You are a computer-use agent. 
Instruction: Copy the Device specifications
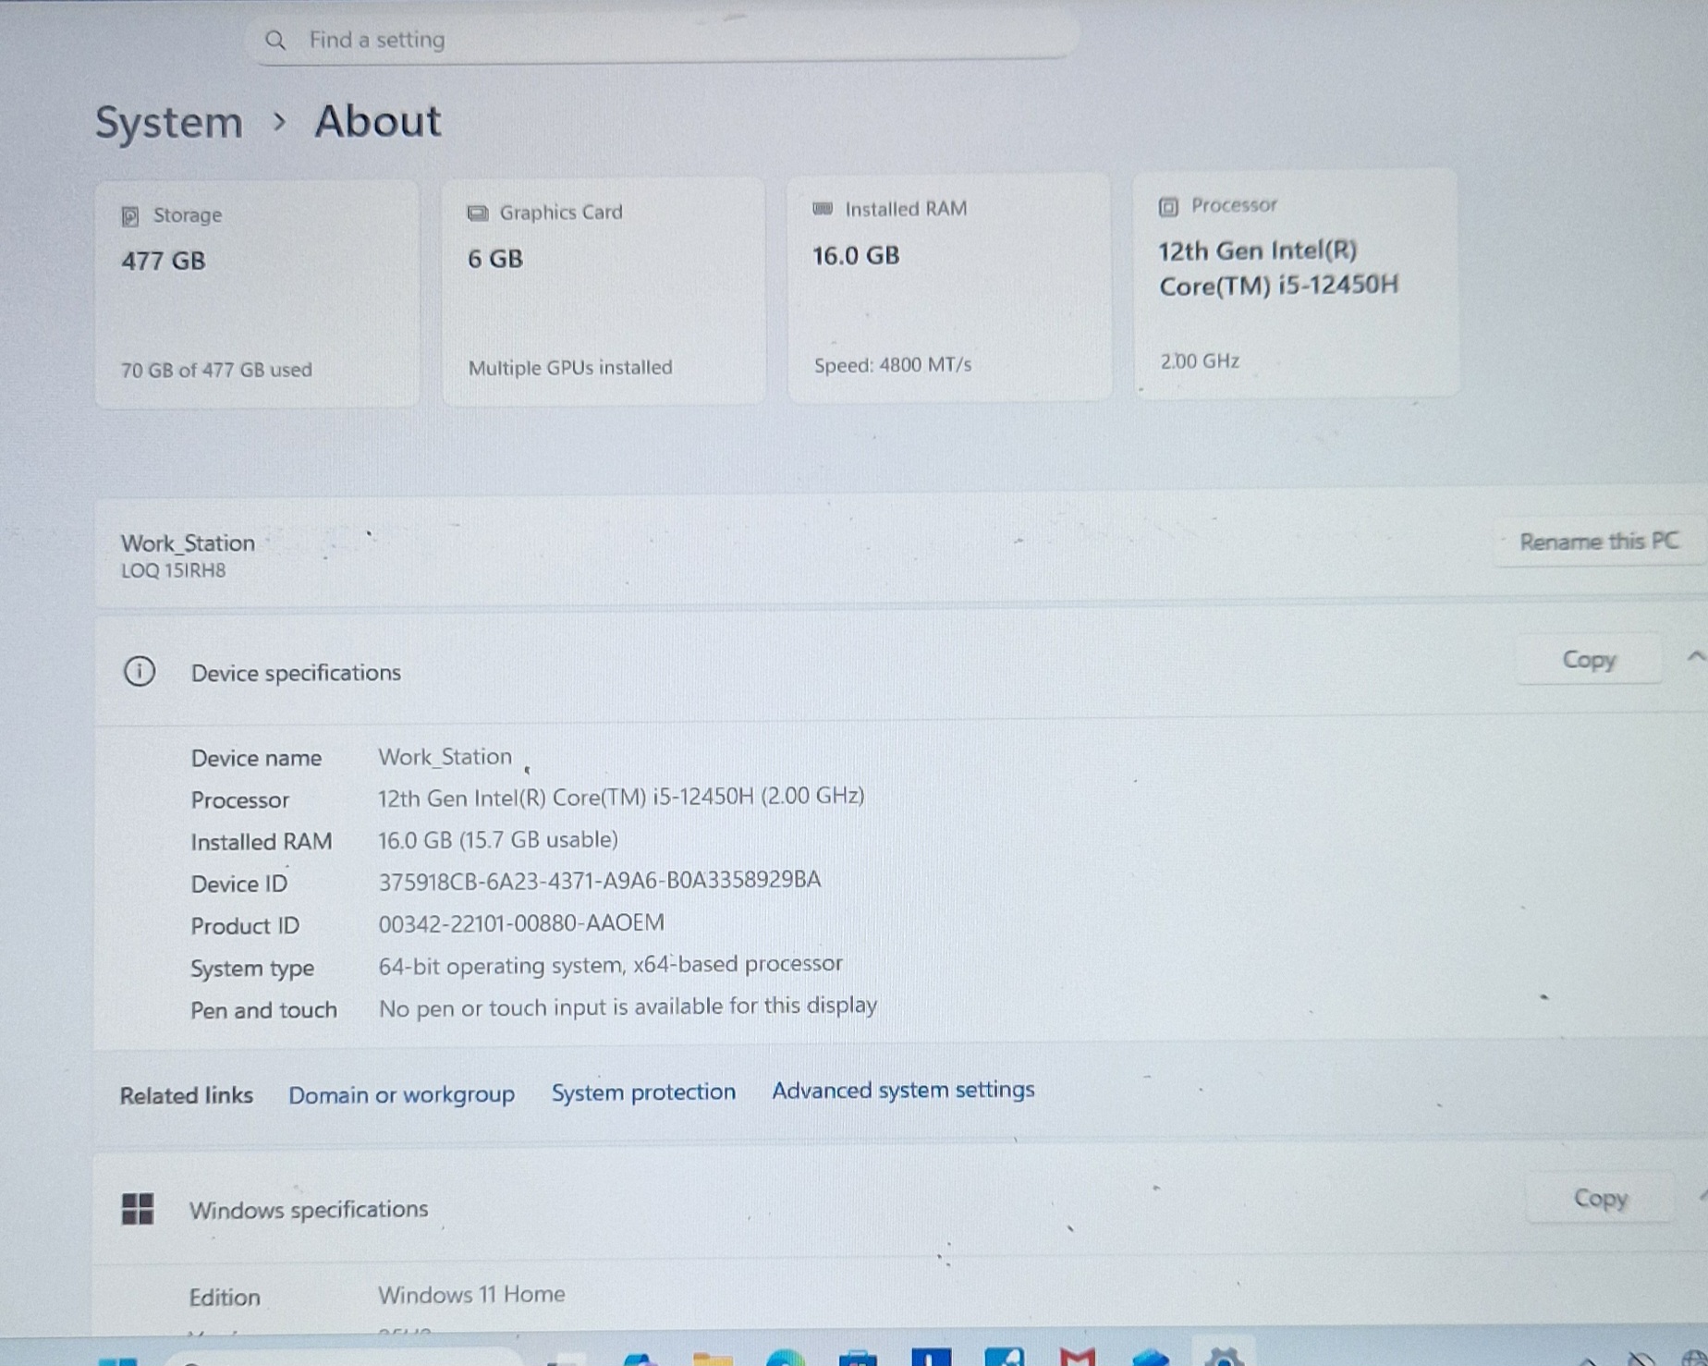tap(1588, 660)
